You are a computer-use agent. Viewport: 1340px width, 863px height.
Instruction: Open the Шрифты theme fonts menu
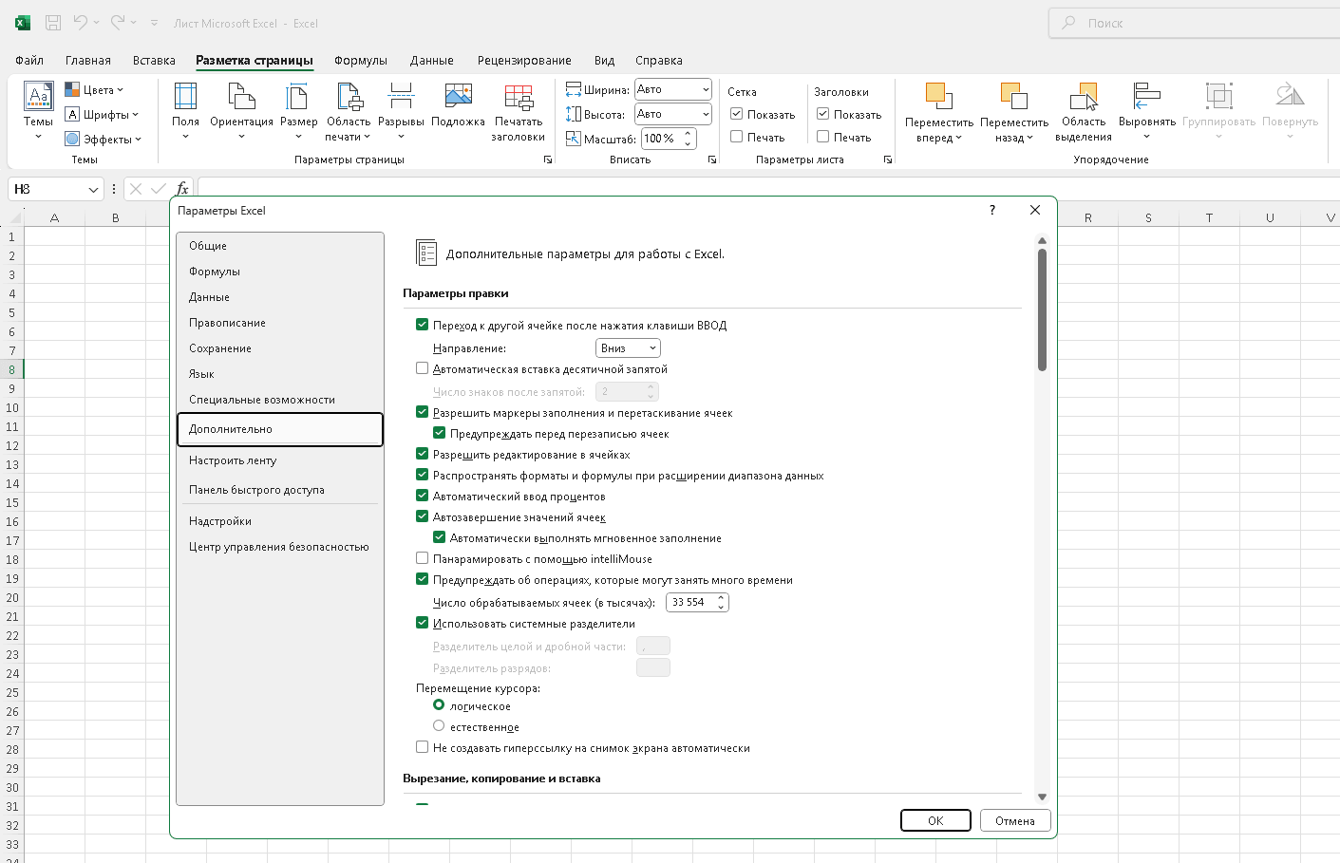click(x=102, y=115)
